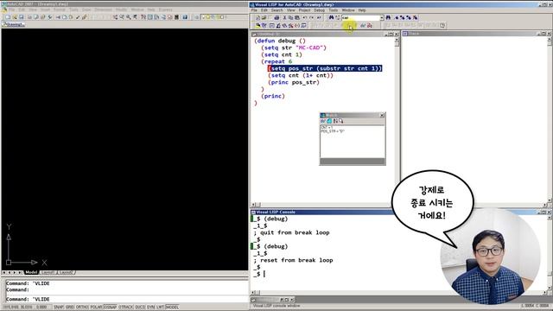Click Paste icon in Visual LISP toolbar
Image resolution: width=553 pixels, height=311 pixels.
pyautogui.click(x=297, y=17)
